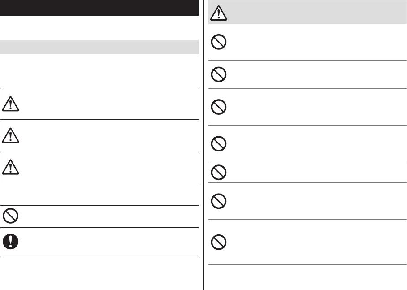
Task: Select the warning triangle in the middle table row
Action: pos(10,135)
